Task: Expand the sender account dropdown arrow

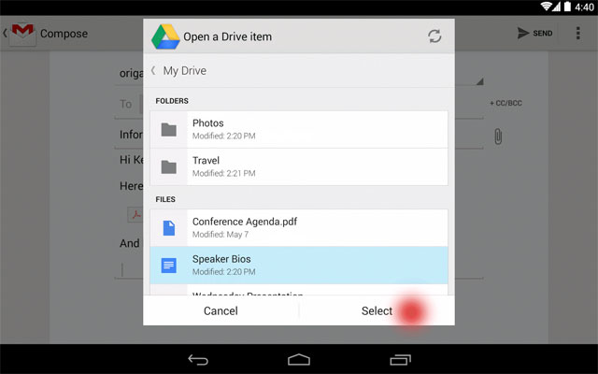Action: point(479,81)
